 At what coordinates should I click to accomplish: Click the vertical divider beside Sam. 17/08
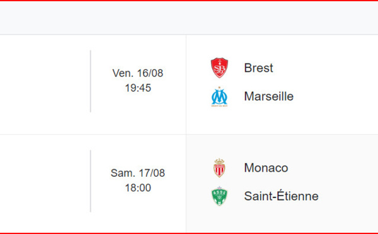tap(90, 181)
